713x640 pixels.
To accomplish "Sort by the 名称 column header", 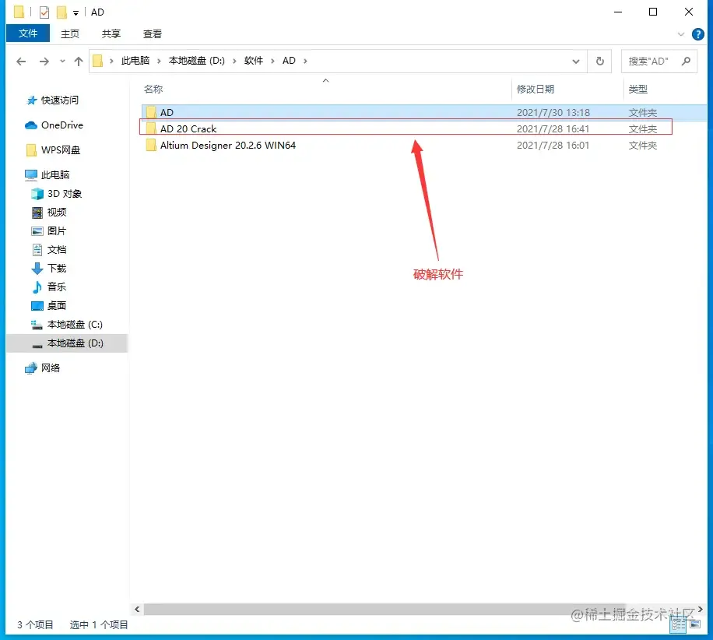I will (x=153, y=90).
